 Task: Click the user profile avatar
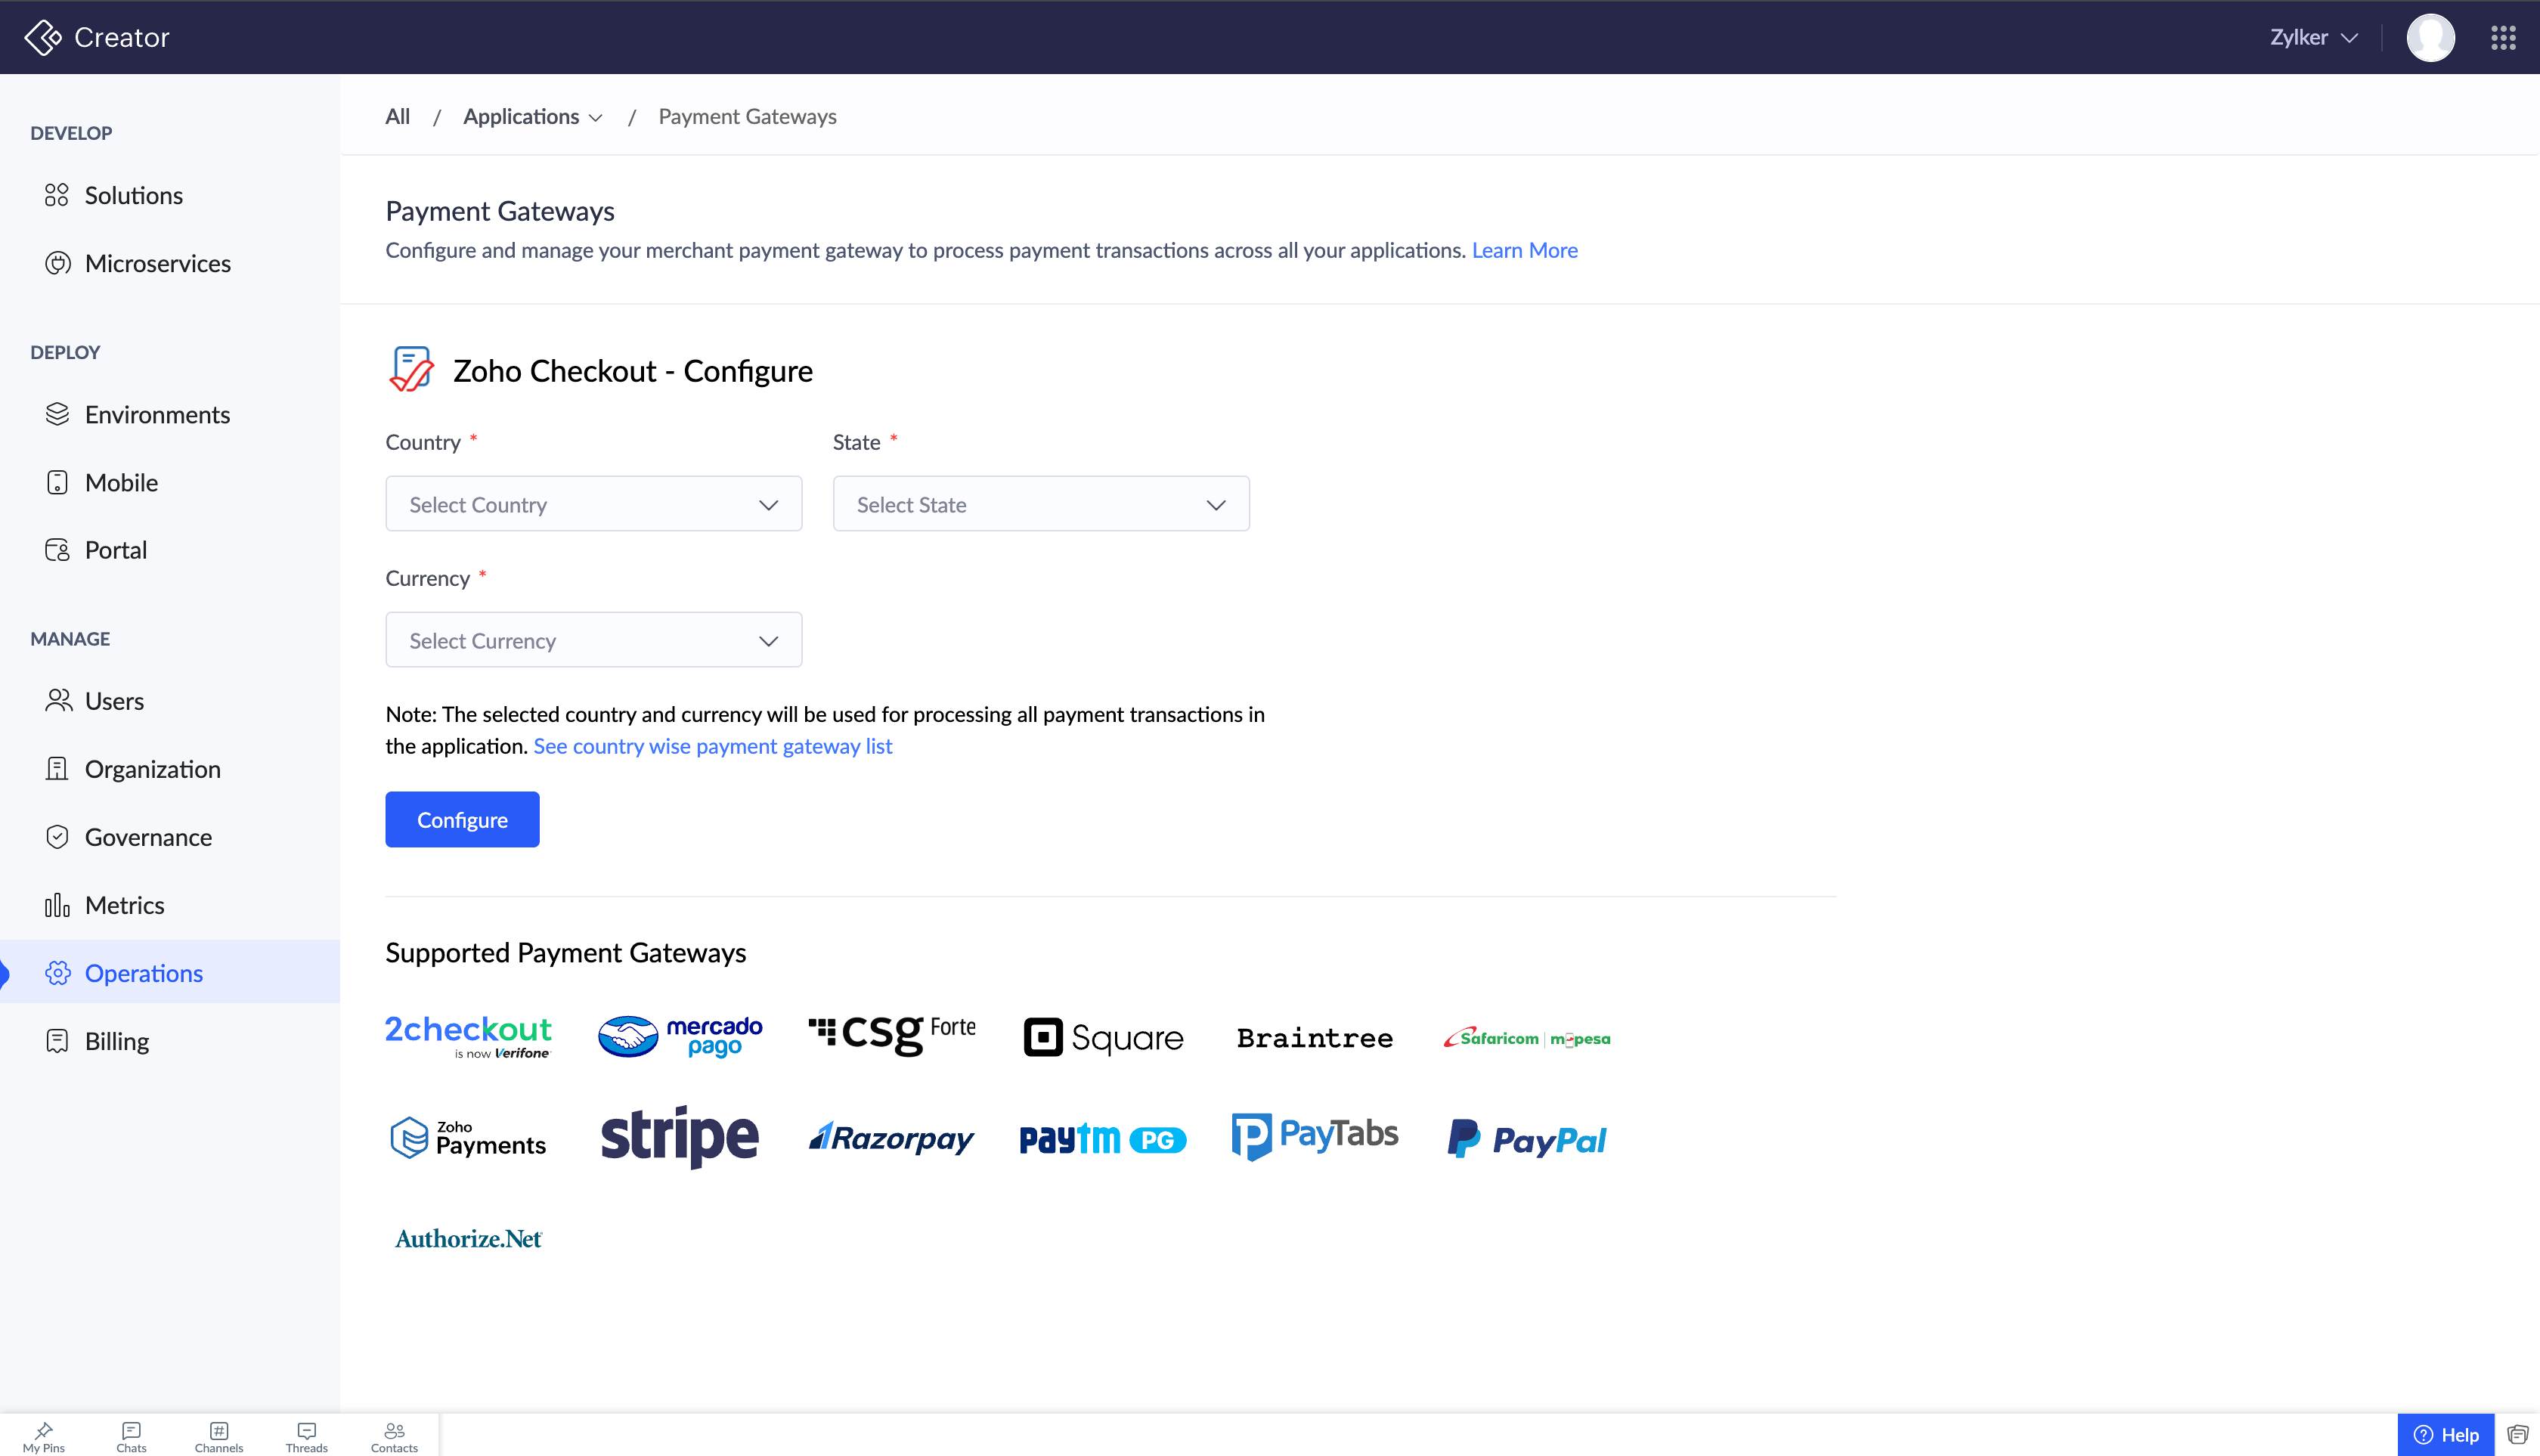[2430, 37]
